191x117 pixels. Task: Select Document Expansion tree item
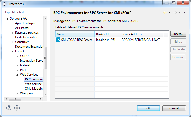click(29, 47)
